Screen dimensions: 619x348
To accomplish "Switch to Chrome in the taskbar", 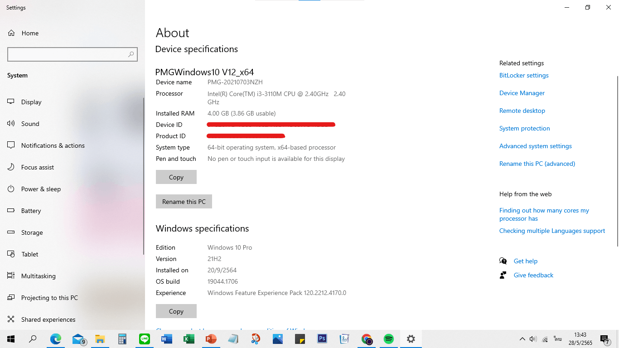I will click(x=367, y=339).
